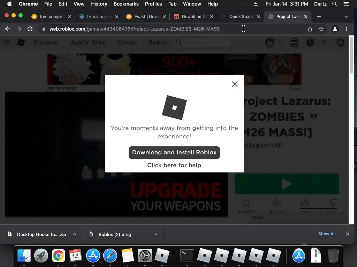This screenshot has height=267, width=357.
Task: Click the green Play button
Action: point(287,184)
